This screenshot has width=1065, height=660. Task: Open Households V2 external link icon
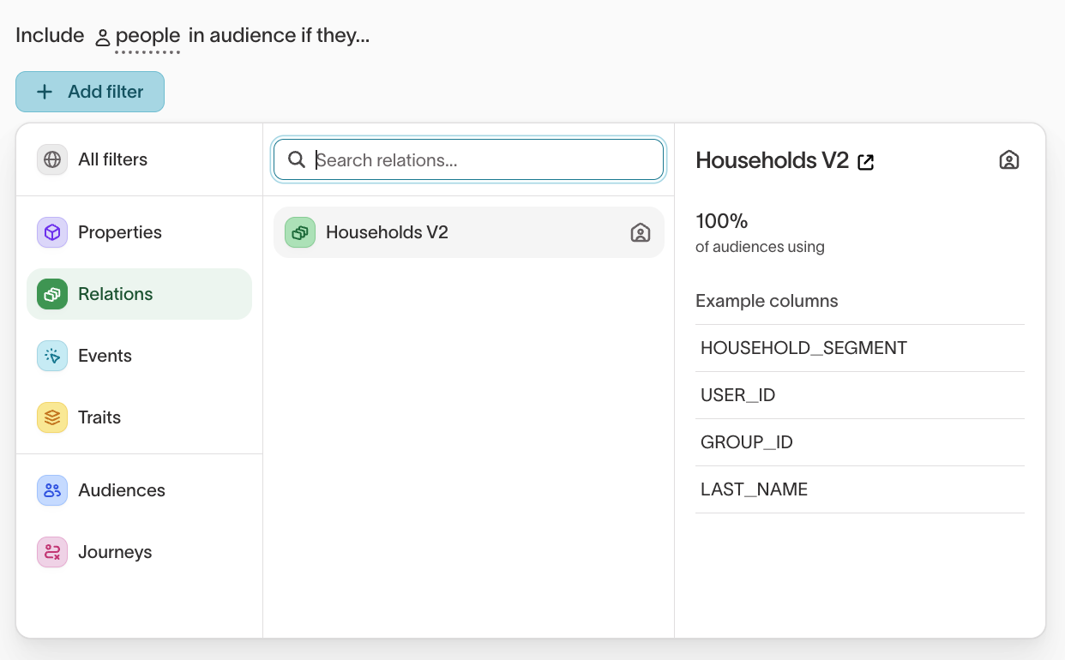866,161
